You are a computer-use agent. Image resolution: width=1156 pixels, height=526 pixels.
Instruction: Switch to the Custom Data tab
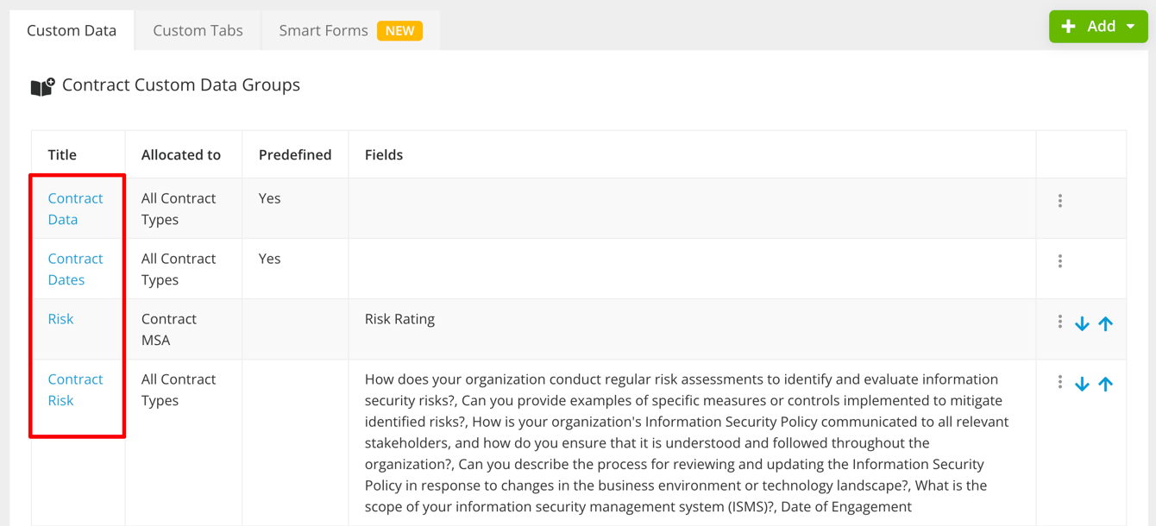[x=72, y=30]
